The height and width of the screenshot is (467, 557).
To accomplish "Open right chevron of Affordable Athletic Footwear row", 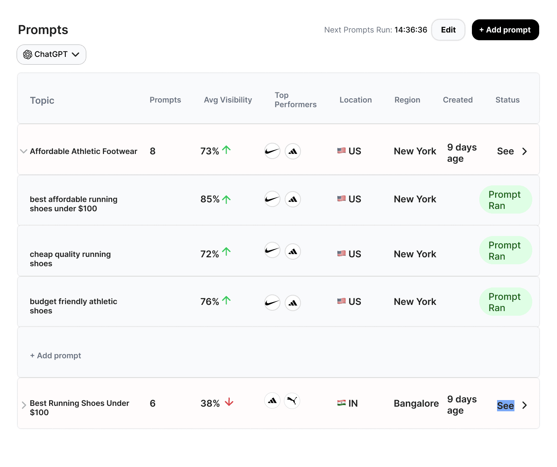I will [x=525, y=151].
